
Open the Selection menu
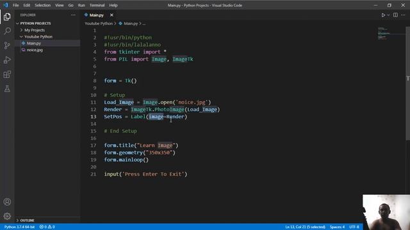(43, 5)
